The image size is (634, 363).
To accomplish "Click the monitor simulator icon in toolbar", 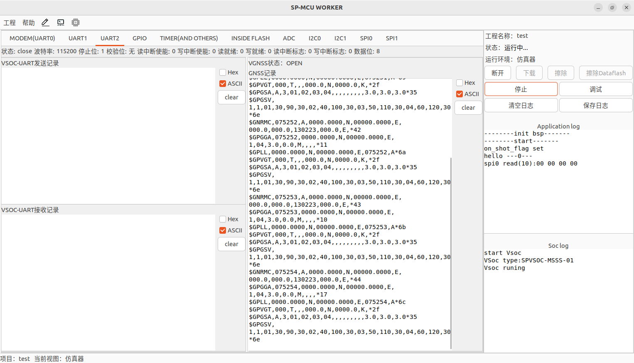I will tap(61, 22).
